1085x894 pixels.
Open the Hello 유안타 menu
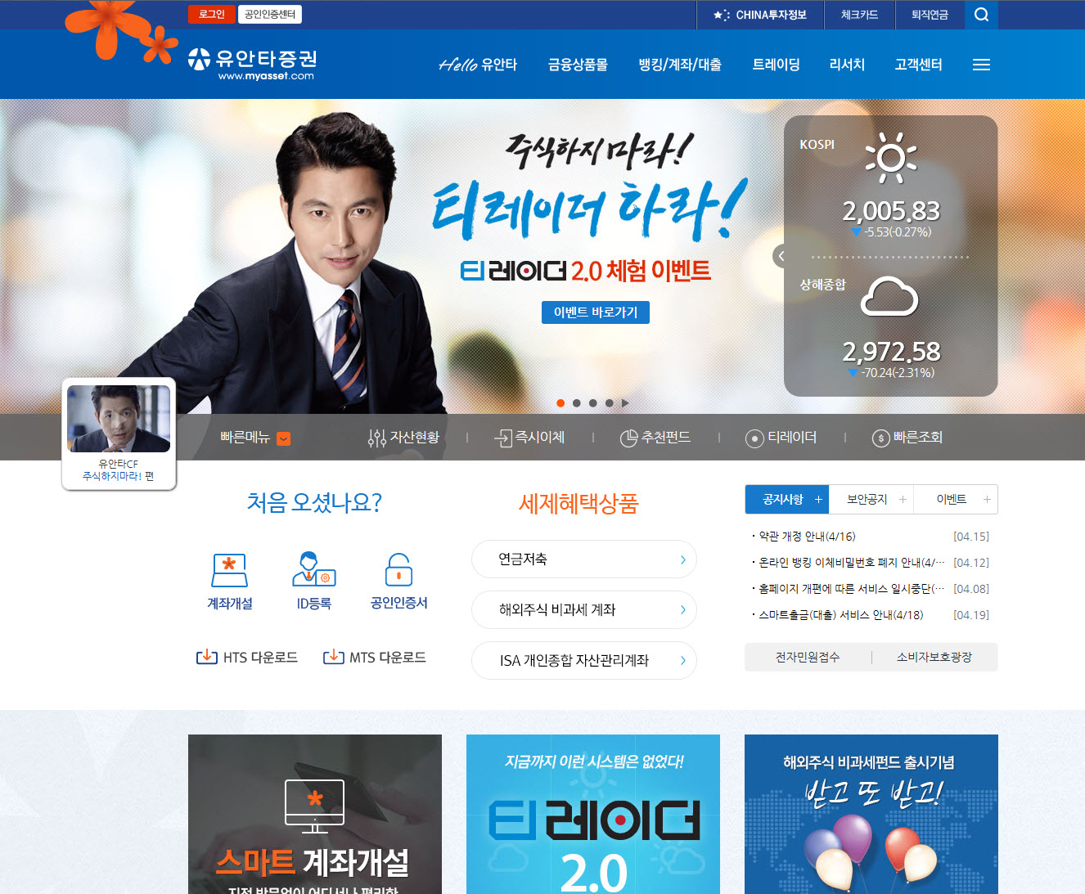[x=478, y=65]
